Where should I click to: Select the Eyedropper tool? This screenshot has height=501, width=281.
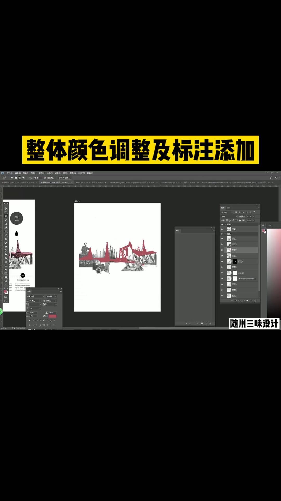[6, 228]
